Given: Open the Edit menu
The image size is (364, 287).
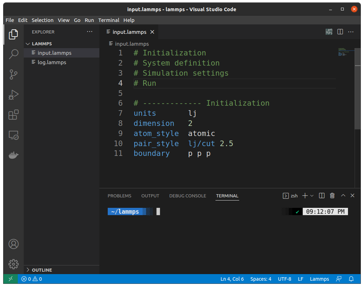Looking at the screenshot, I should (23, 20).
